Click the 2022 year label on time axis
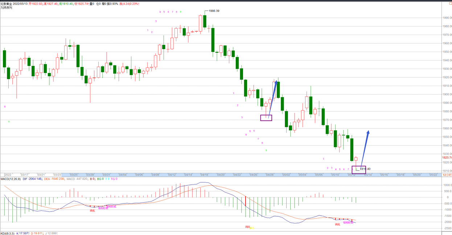This screenshot has width=452, height=235. (8, 175)
